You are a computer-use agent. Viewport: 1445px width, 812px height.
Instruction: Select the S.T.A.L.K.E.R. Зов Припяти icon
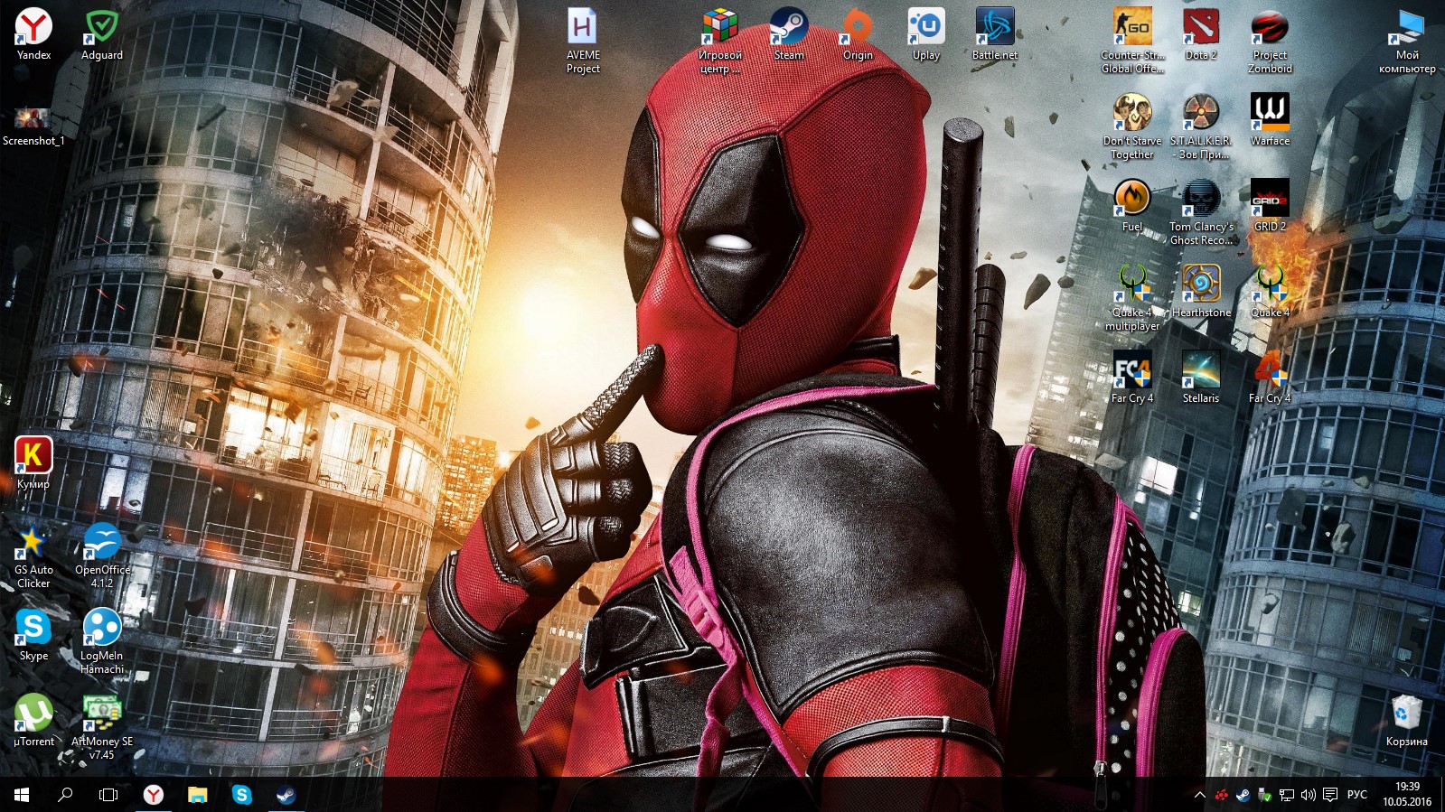(1201, 126)
